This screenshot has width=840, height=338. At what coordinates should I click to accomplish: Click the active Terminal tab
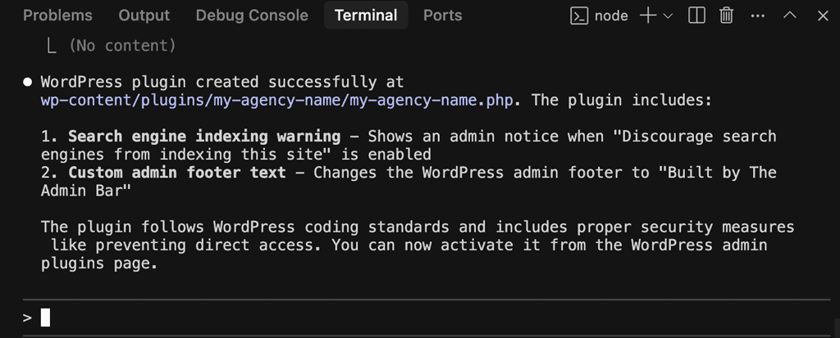366,16
